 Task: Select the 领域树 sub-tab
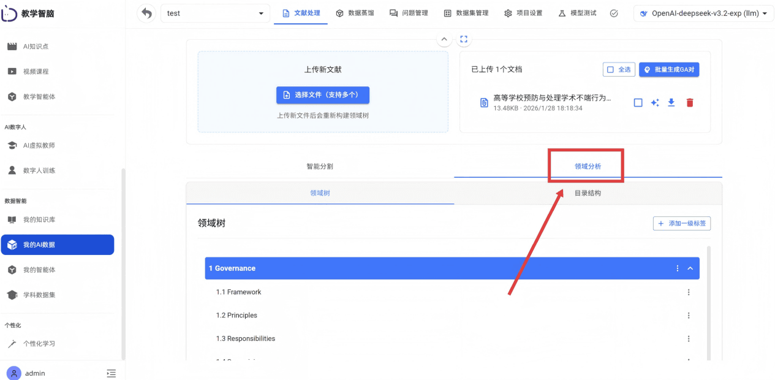coord(320,193)
